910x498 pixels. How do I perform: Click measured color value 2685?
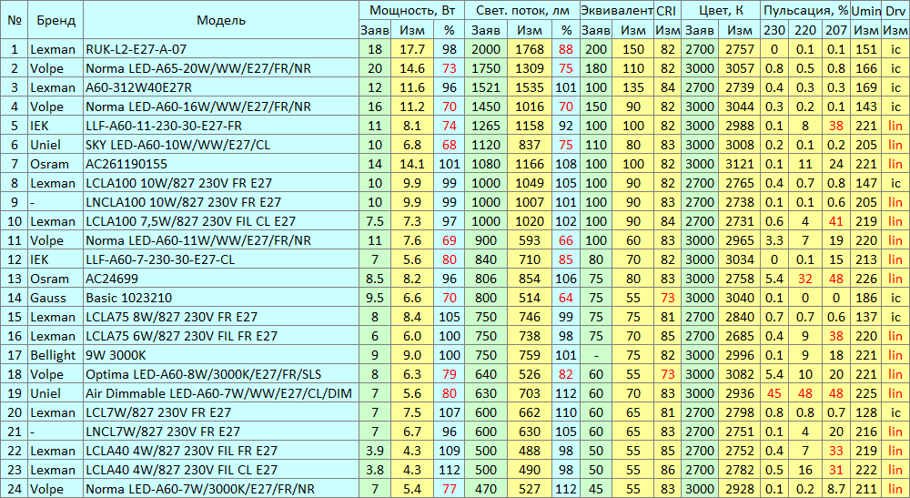tap(740, 337)
